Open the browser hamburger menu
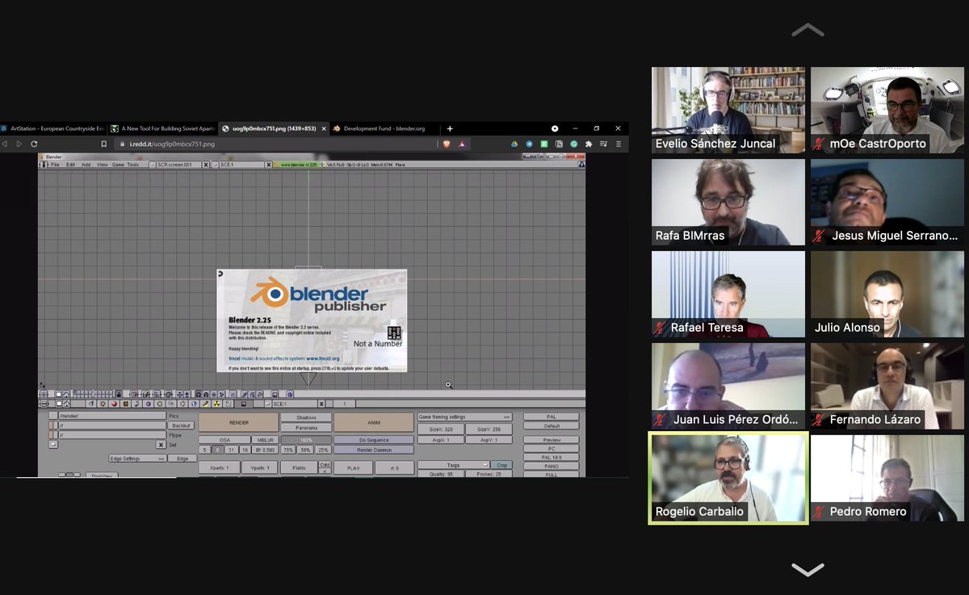969x595 pixels. (618, 144)
